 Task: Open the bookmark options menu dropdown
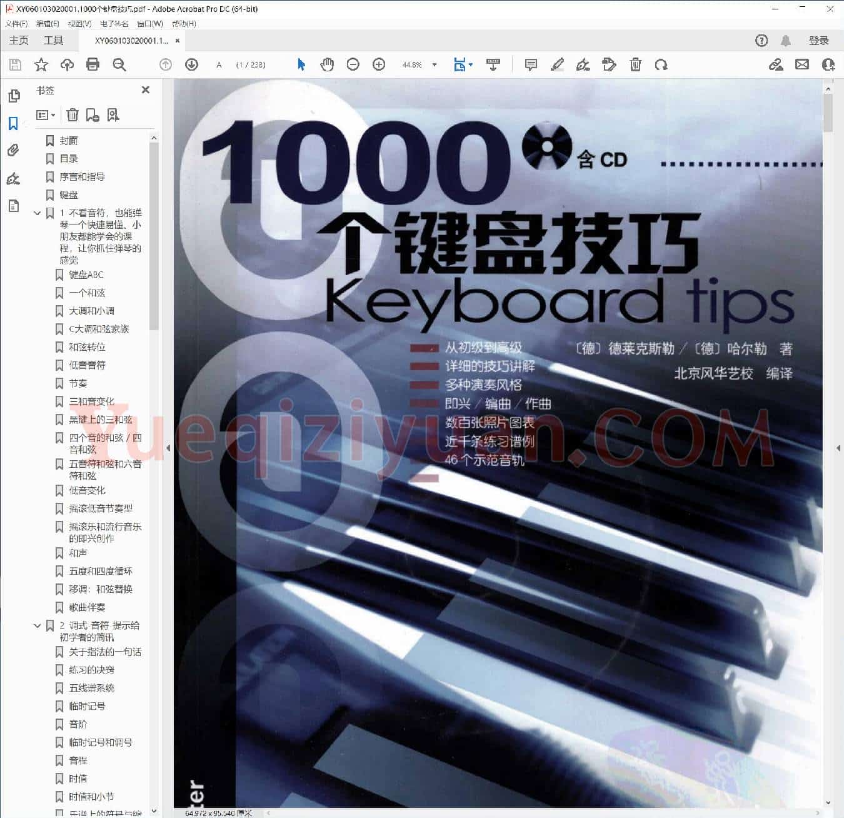[x=46, y=115]
